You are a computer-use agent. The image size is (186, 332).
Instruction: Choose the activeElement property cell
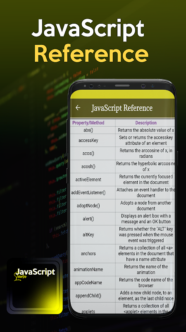click(x=88, y=180)
